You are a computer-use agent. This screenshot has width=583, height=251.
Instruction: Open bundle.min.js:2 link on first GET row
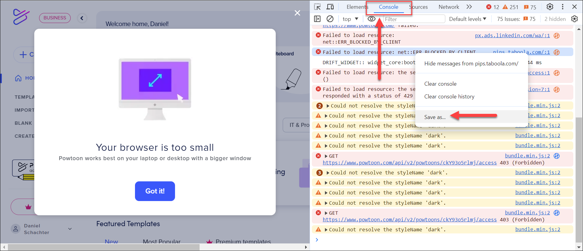[527, 156]
